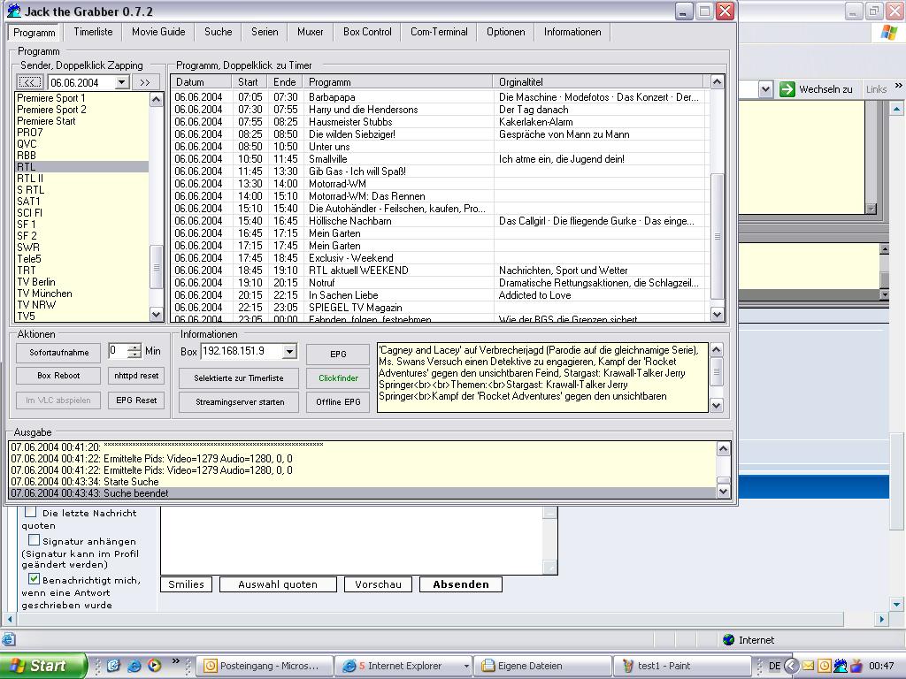906x679 pixels.
Task: Click the Jack the Grabber title bar icon
Action: (14, 11)
